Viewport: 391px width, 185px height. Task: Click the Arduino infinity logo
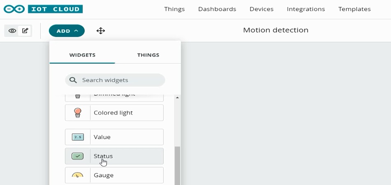(x=14, y=9)
